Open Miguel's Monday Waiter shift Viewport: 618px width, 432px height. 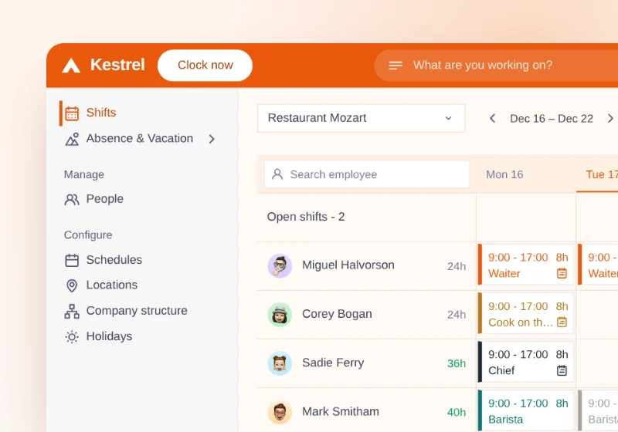pyautogui.click(x=526, y=265)
